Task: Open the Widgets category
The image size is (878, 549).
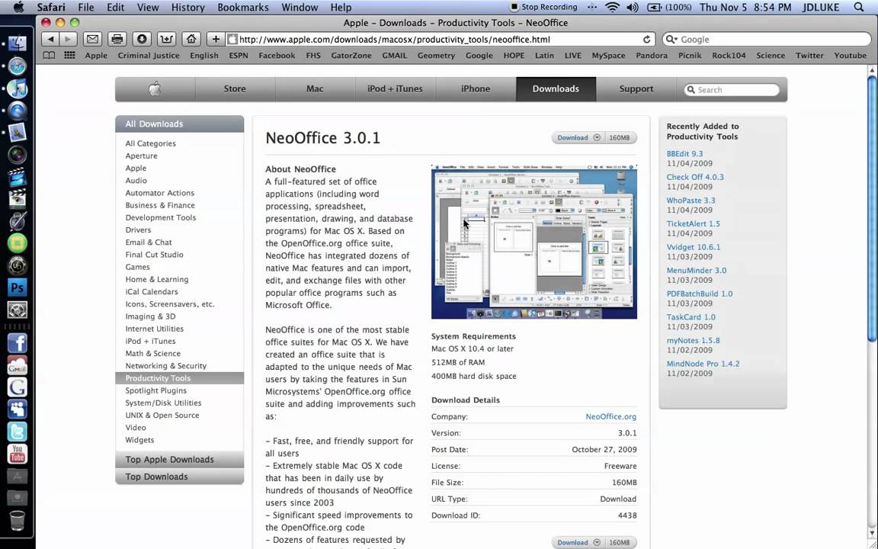Action: [x=139, y=440]
